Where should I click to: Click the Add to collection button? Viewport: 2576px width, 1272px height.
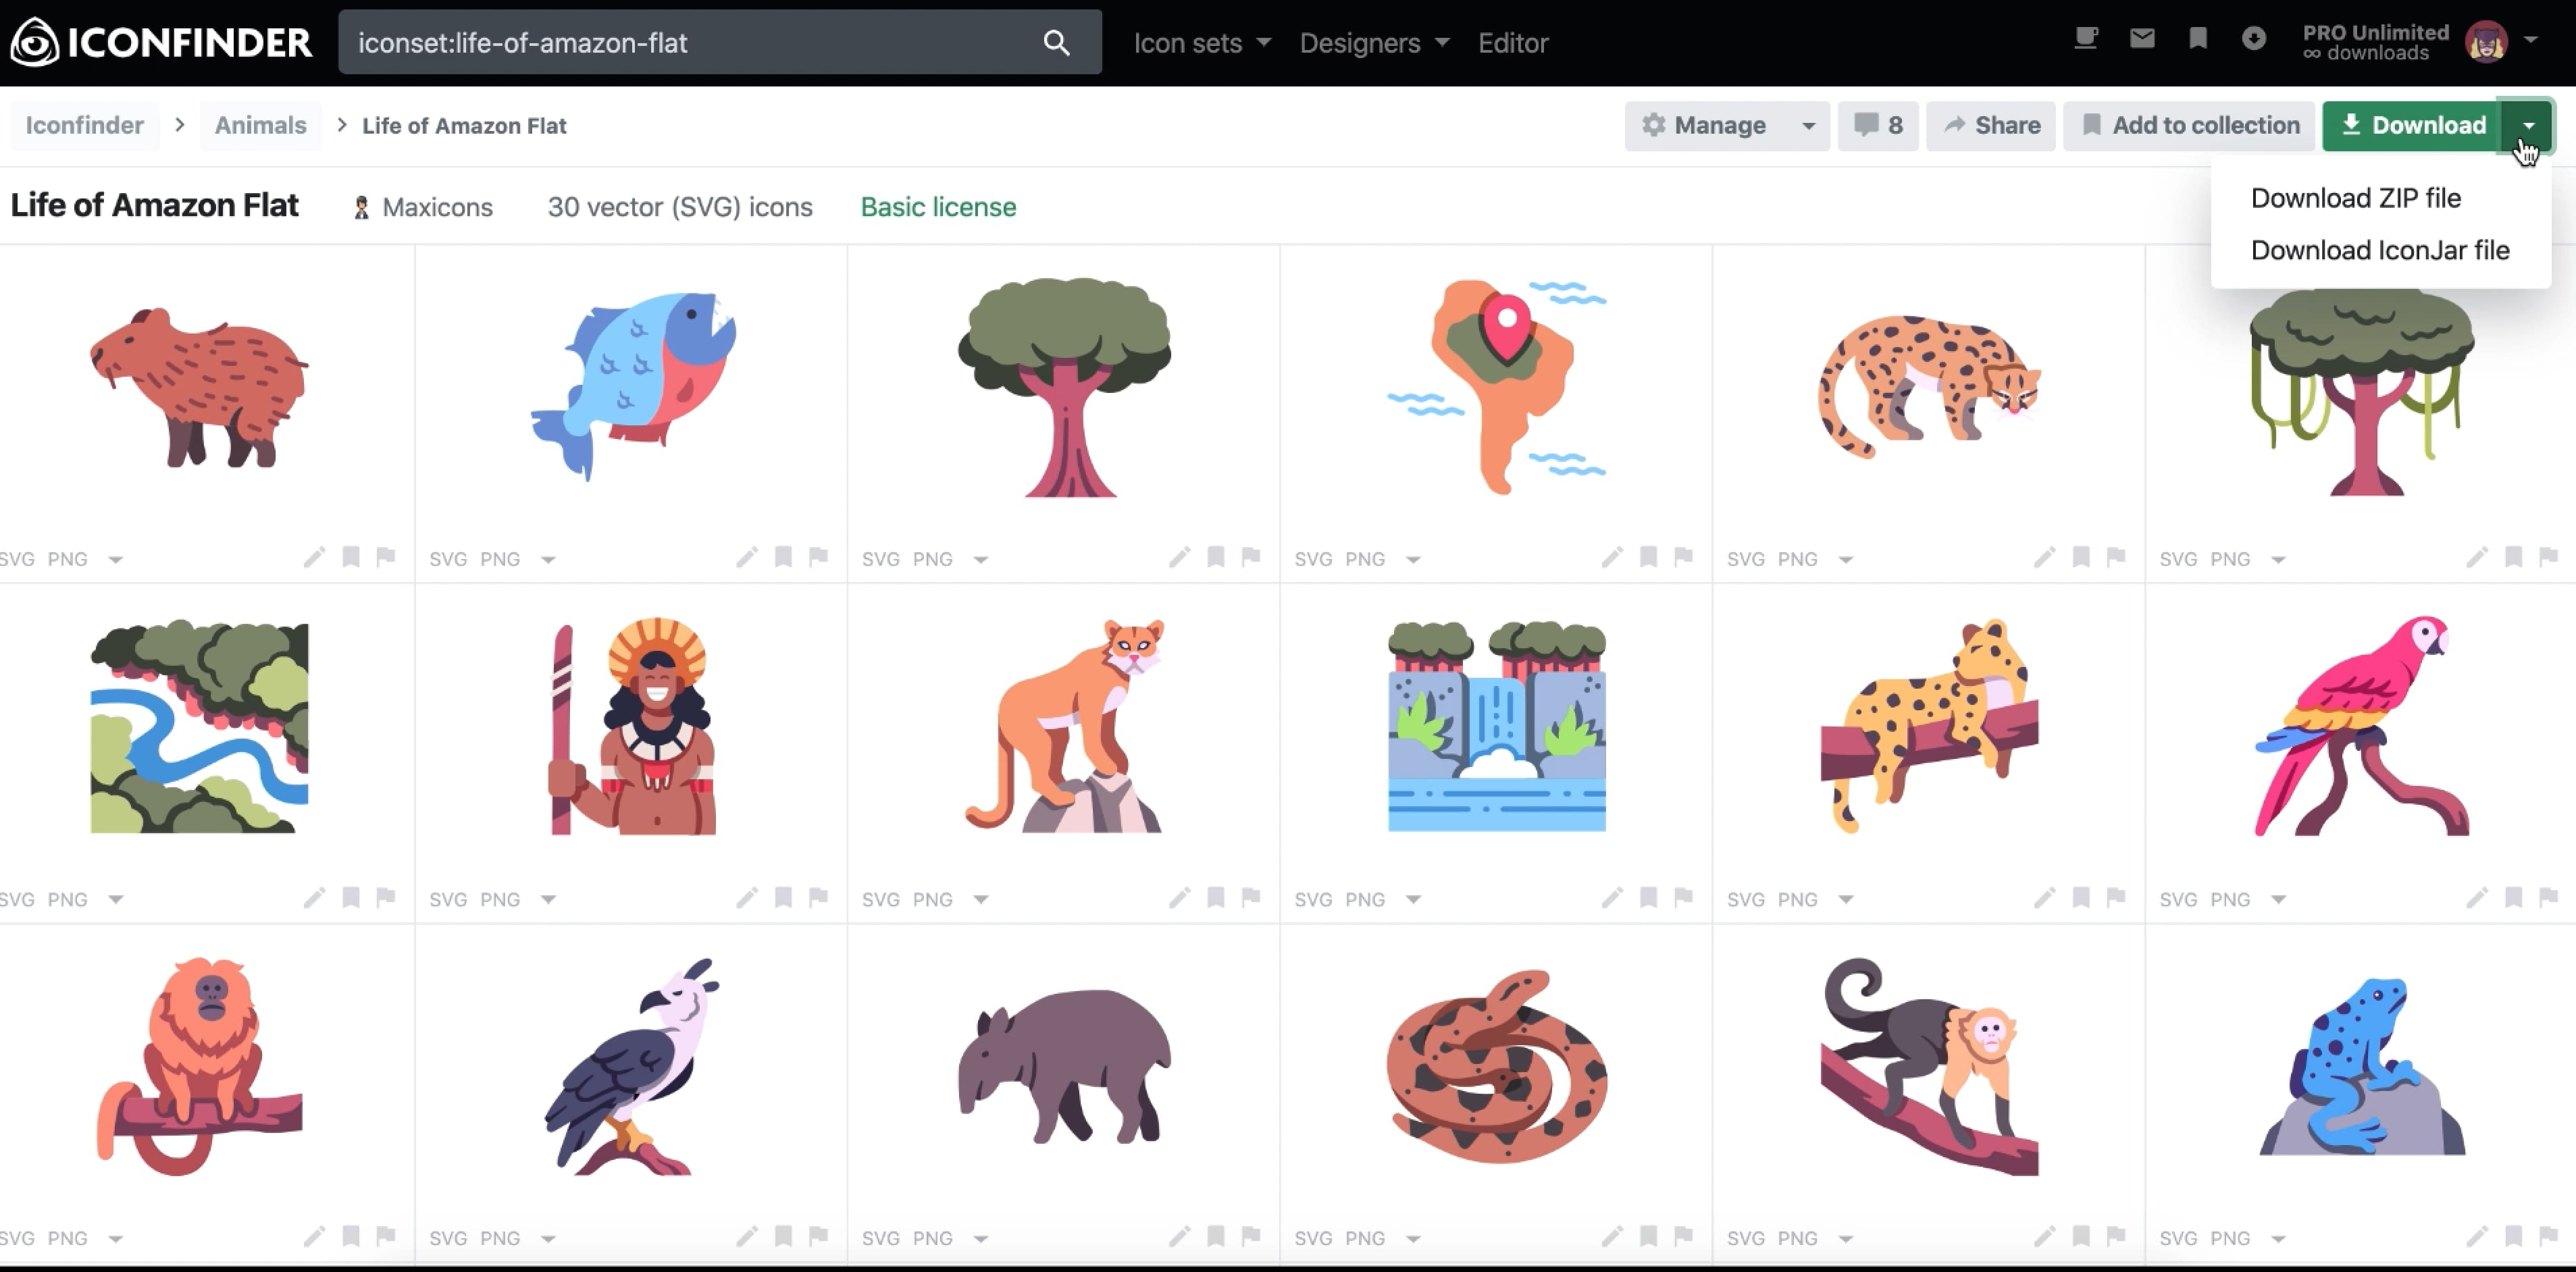point(2190,126)
